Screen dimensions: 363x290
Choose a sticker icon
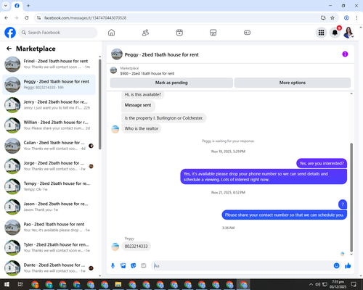tap(134, 266)
